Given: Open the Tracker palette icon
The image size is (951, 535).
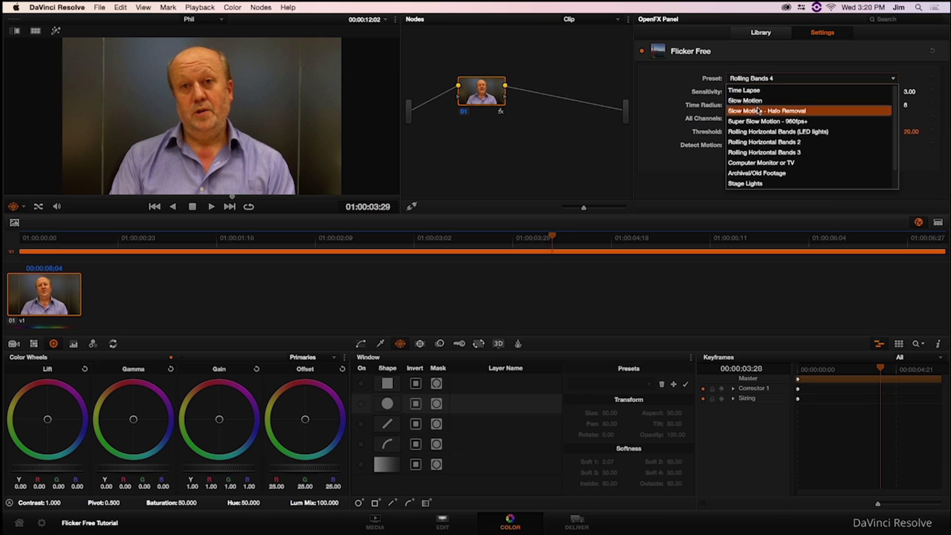Looking at the screenshot, I should [x=420, y=344].
